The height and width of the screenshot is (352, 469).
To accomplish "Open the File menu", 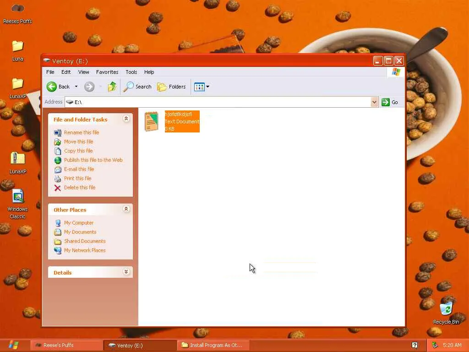I will [x=50, y=72].
